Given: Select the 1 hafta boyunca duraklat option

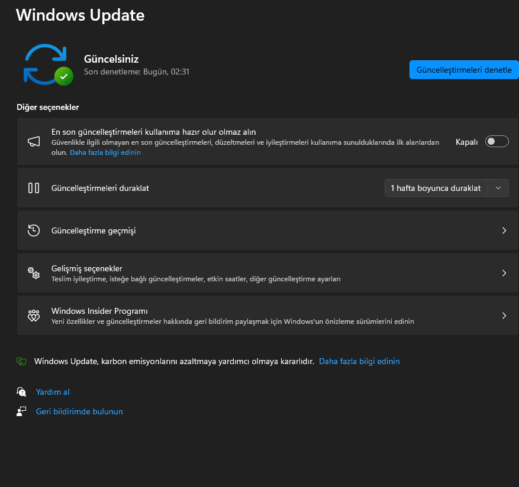Looking at the screenshot, I should click(x=436, y=188).
